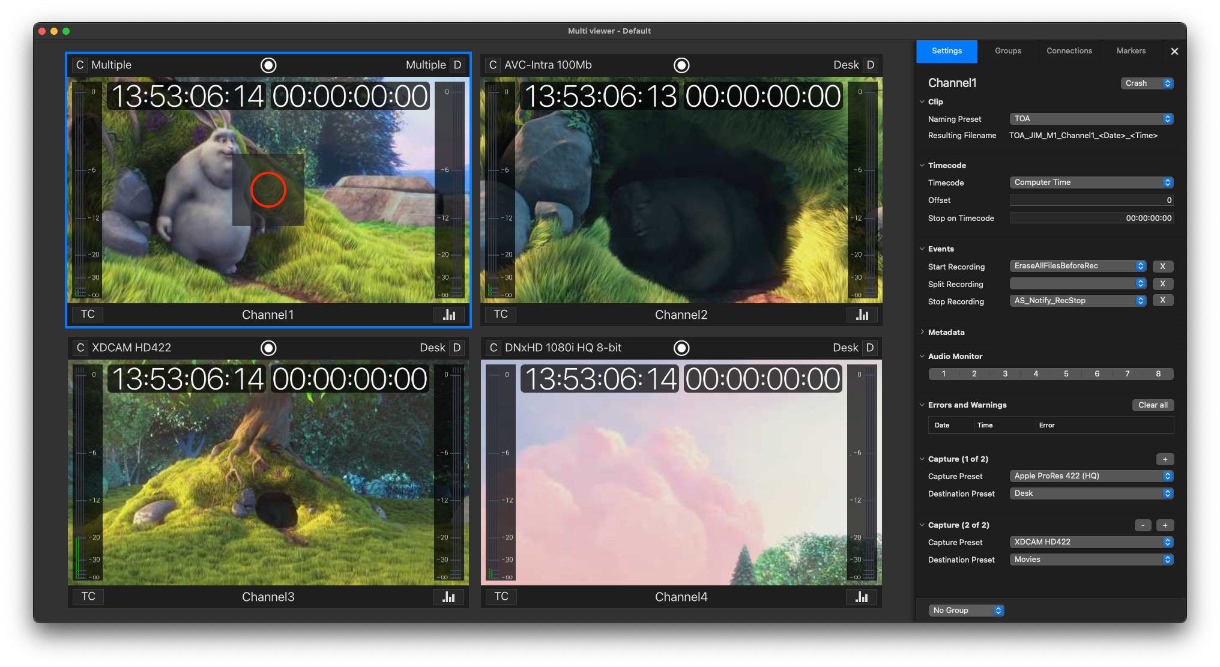Open Channel1 audio meter bars icon
1220x667 pixels.
tap(449, 315)
